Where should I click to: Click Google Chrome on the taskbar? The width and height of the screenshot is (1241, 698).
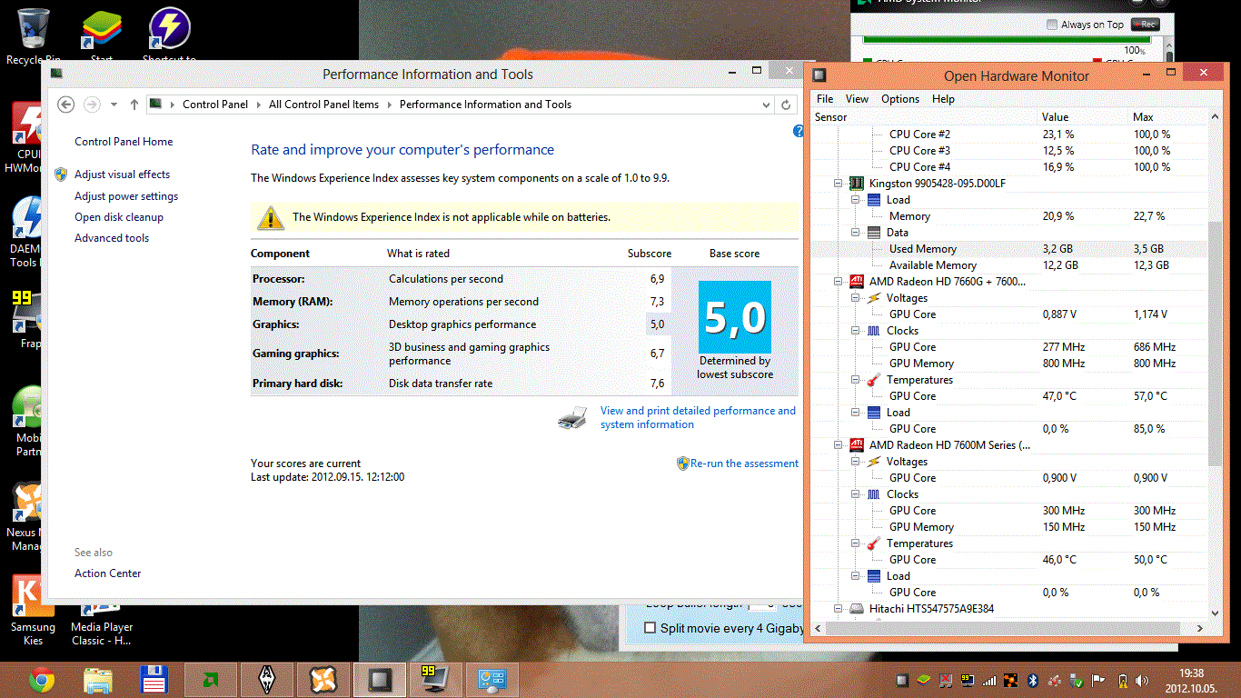click(41, 679)
